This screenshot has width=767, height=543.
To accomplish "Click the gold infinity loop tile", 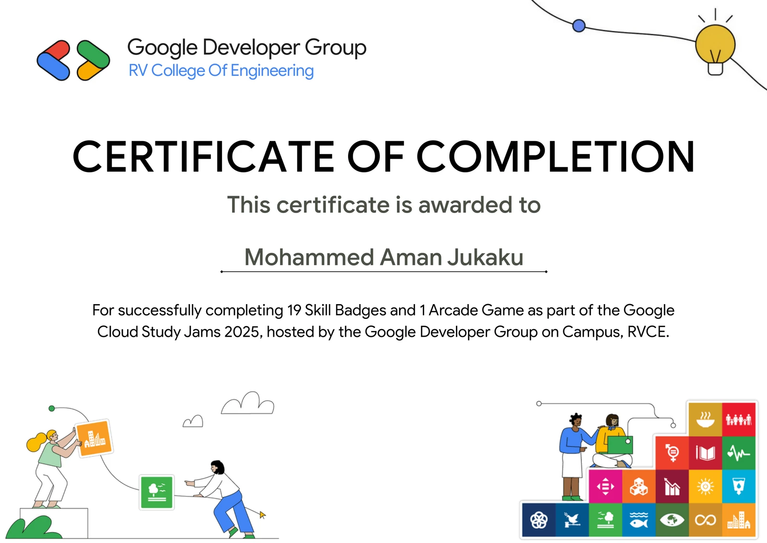I will click(705, 520).
